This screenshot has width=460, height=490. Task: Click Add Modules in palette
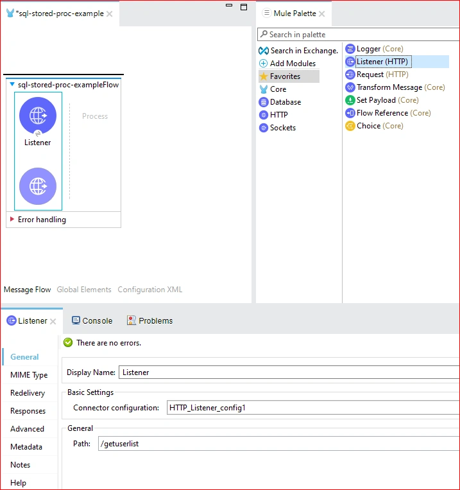[287, 64]
